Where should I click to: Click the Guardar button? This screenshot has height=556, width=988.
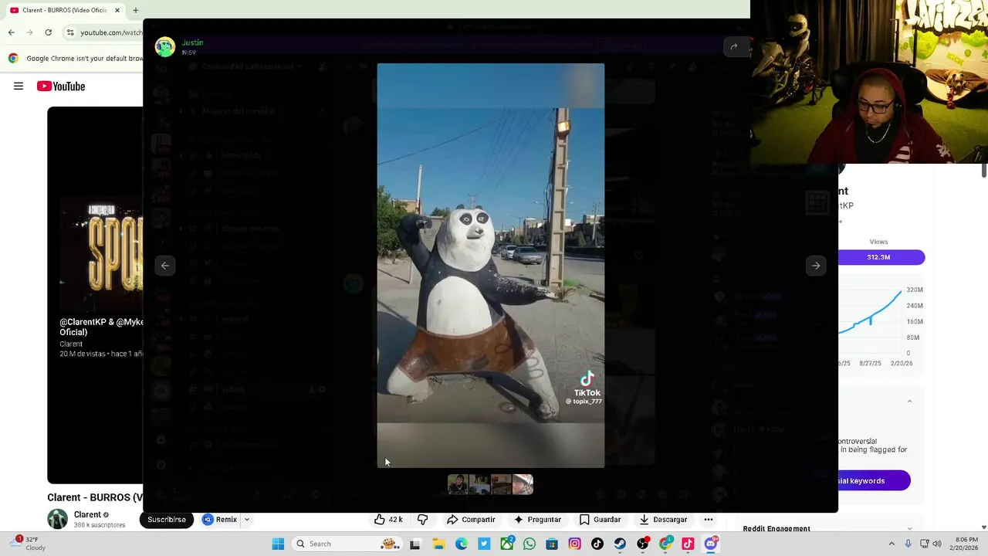[600, 520]
